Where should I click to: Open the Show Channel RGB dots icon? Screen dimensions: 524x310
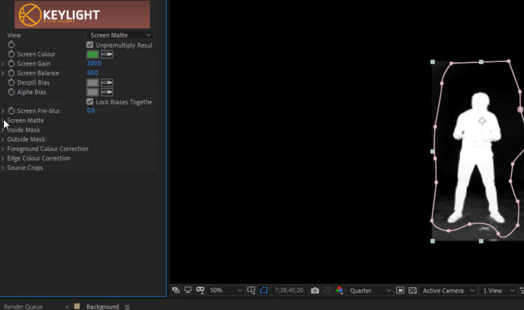coord(340,290)
